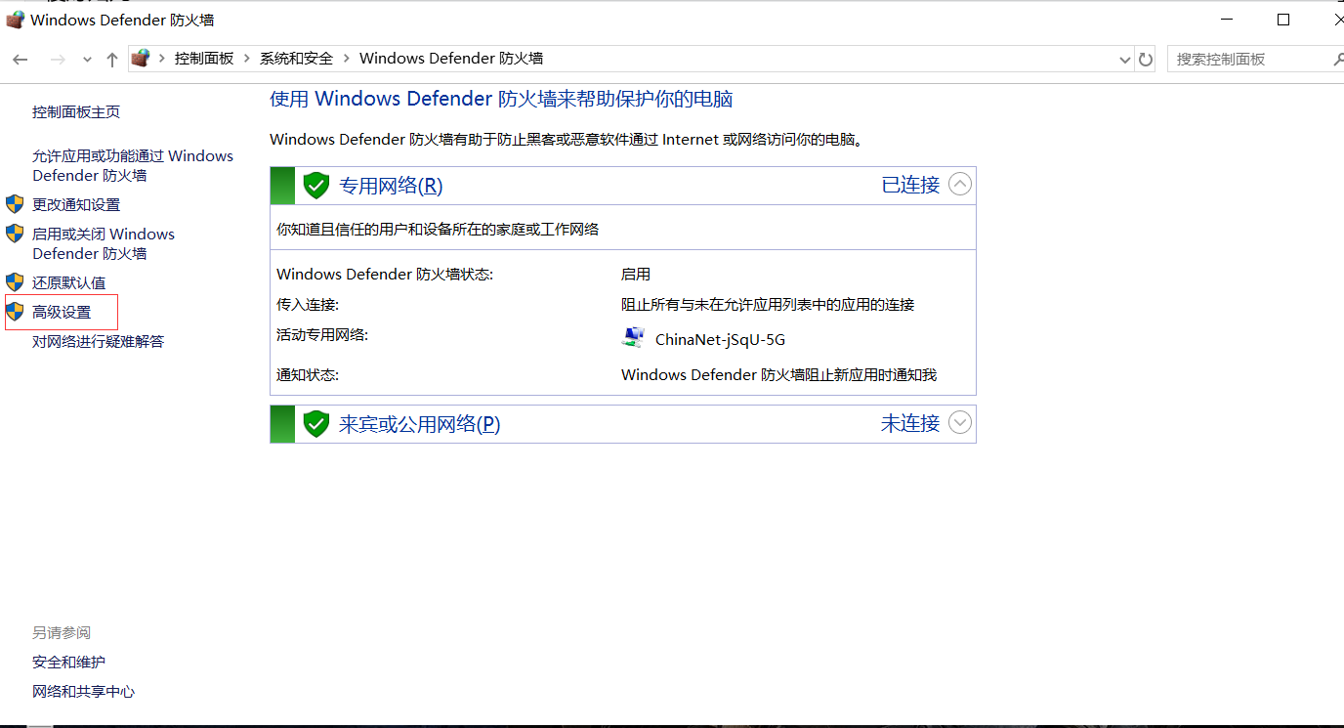Click the 未连接 status text
The width and height of the screenshot is (1344, 728).
[x=910, y=423]
